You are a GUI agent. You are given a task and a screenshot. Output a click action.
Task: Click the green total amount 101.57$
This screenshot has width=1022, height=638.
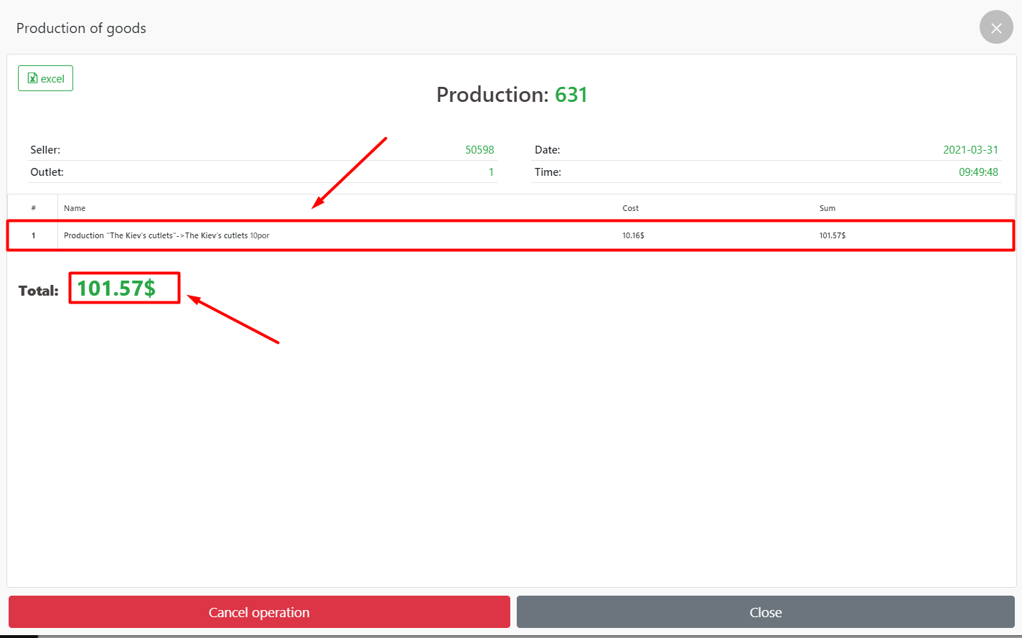116,288
